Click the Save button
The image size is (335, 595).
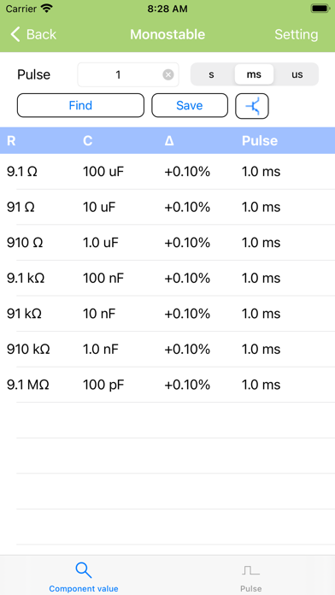coord(190,105)
